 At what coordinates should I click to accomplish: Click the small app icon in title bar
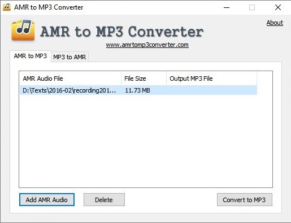[7, 7]
